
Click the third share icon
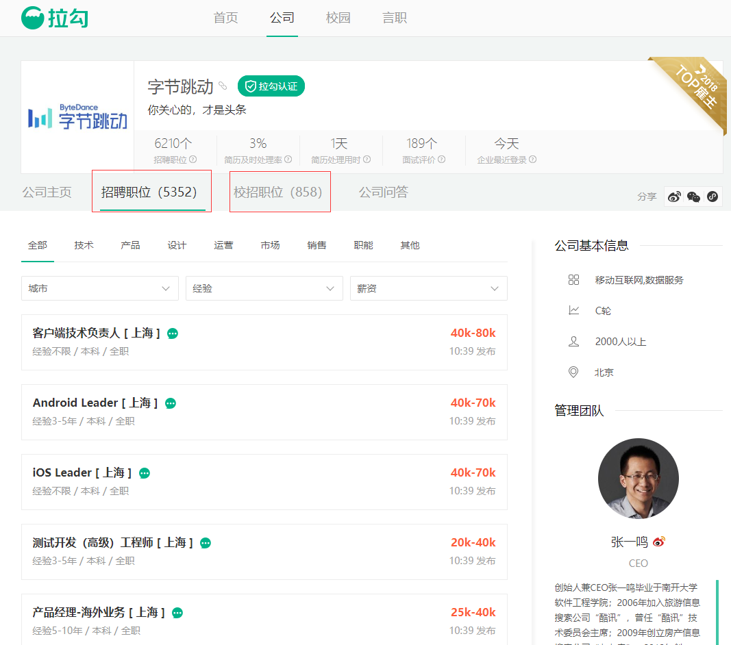(713, 197)
